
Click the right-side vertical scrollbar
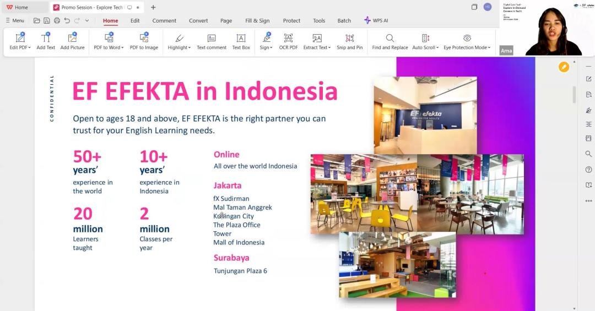575,95
